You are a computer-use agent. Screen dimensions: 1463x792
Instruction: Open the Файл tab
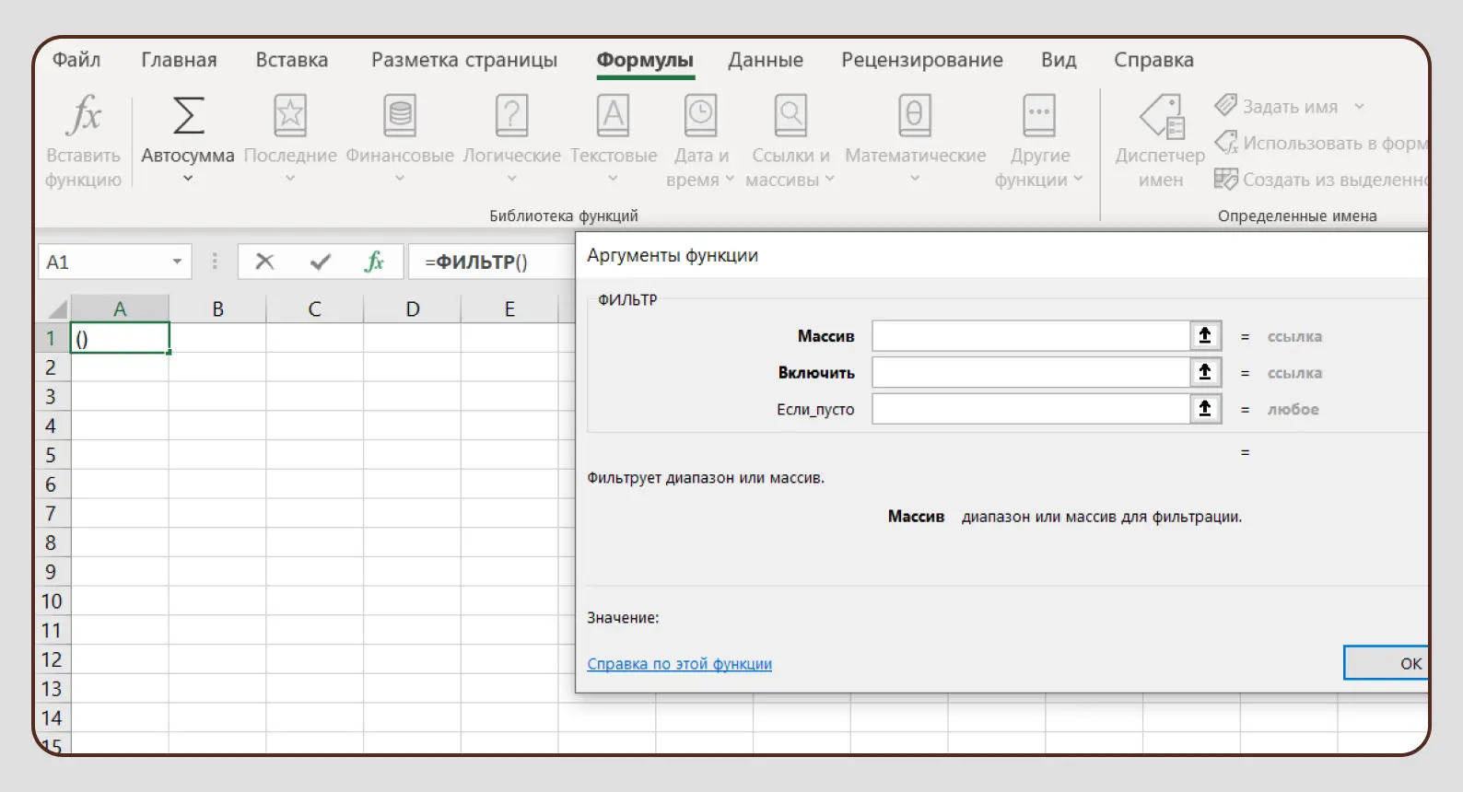tap(76, 60)
